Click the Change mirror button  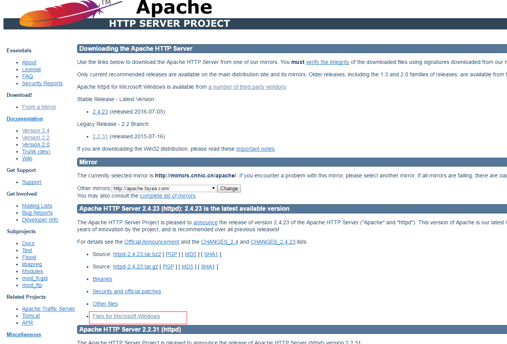(229, 188)
